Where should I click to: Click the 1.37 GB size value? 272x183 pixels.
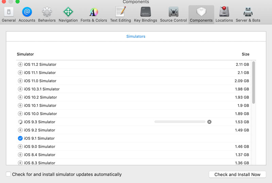point(242,154)
